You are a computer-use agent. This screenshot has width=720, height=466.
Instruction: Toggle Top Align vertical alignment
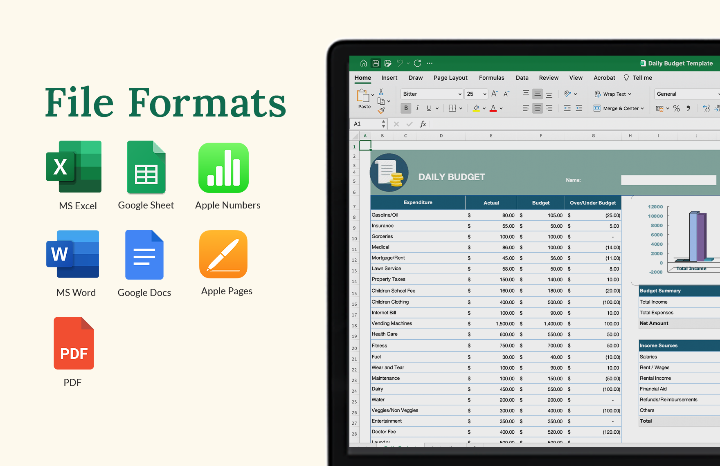point(526,94)
